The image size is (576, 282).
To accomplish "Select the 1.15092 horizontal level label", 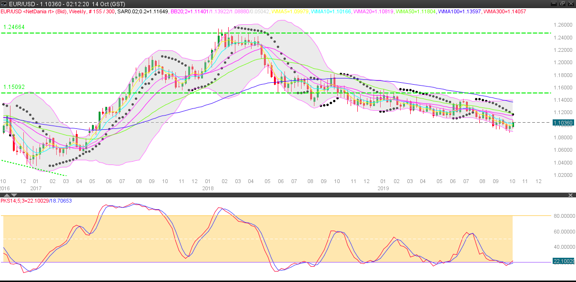I will 14,88.
